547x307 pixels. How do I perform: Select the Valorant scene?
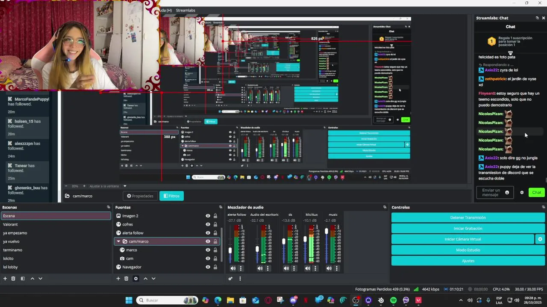(x=56, y=224)
